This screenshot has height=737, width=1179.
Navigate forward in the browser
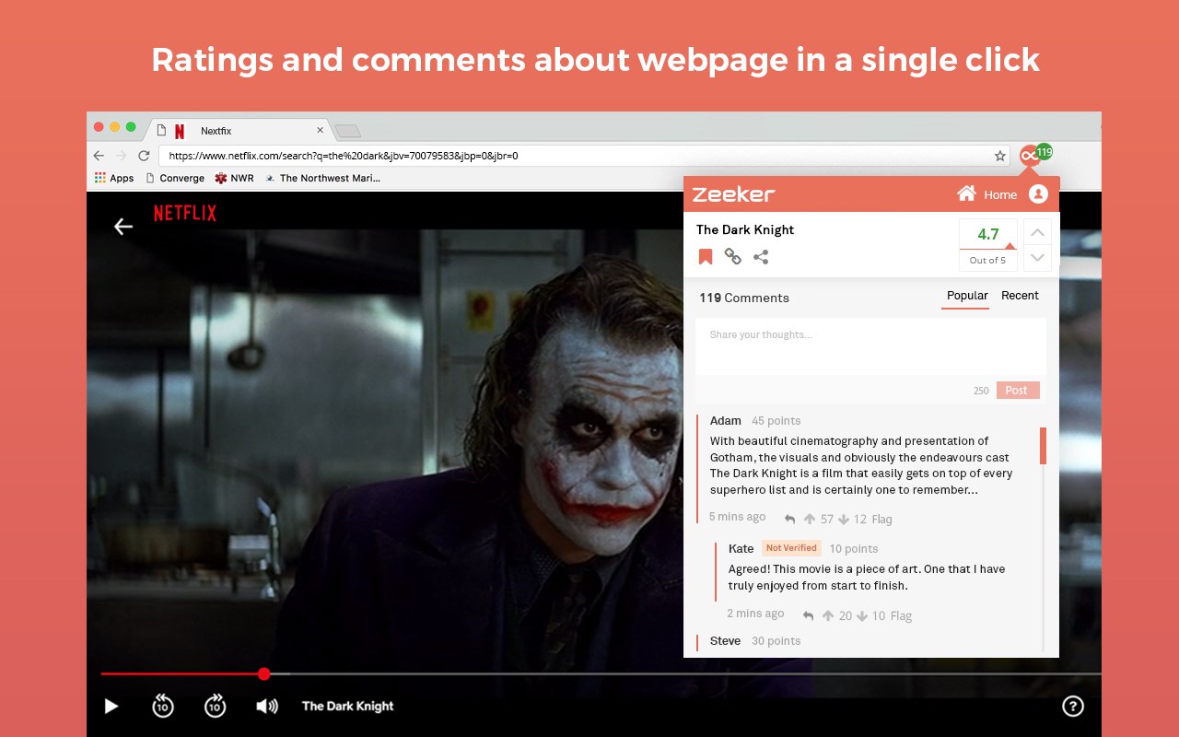coord(122,156)
